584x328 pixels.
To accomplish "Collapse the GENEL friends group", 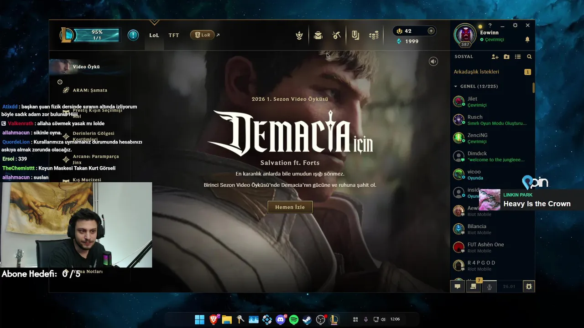I will pyautogui.click(x=475, y=87).
